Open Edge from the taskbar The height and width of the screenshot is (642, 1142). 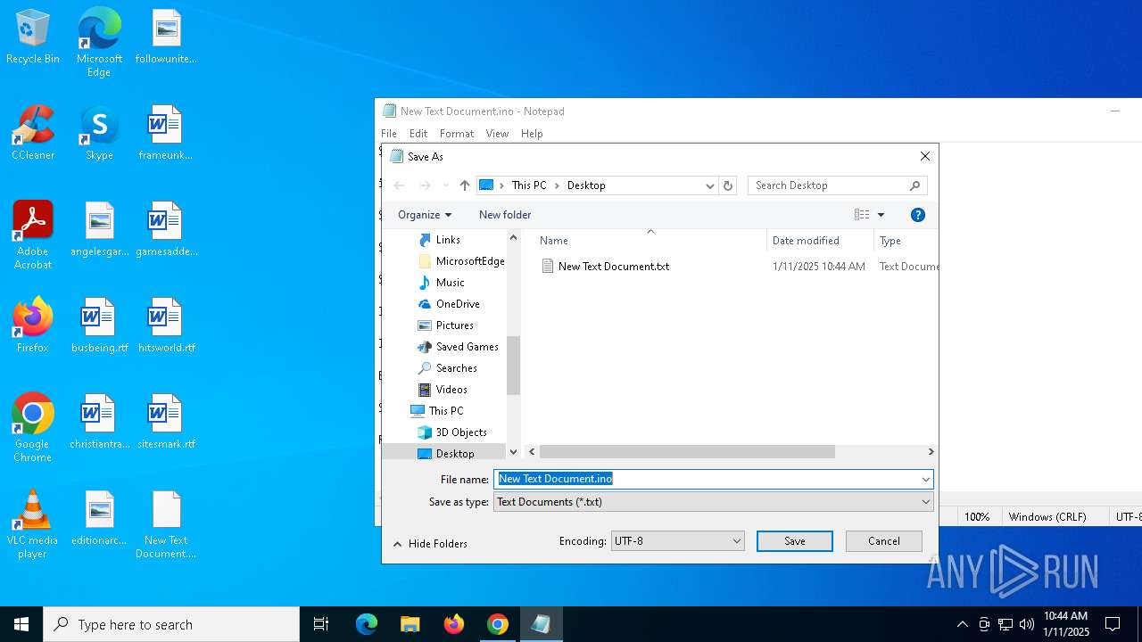367,624
